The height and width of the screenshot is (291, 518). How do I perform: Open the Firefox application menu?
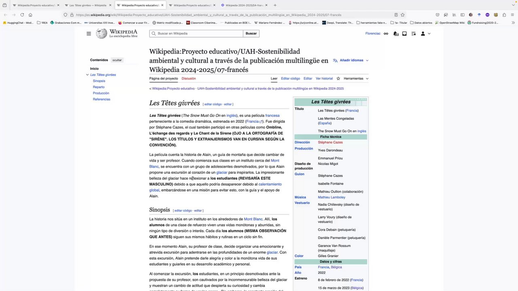(512, 15)
